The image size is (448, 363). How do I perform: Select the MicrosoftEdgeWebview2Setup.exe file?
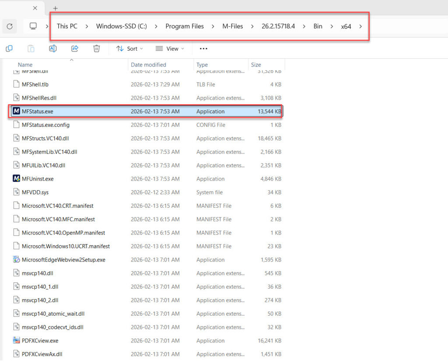tap(63, 260)
